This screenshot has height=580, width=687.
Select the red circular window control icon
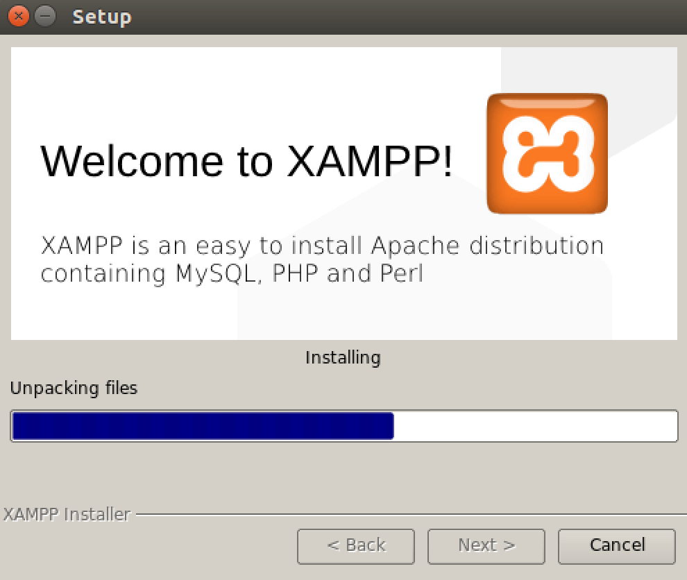point(17,15)
